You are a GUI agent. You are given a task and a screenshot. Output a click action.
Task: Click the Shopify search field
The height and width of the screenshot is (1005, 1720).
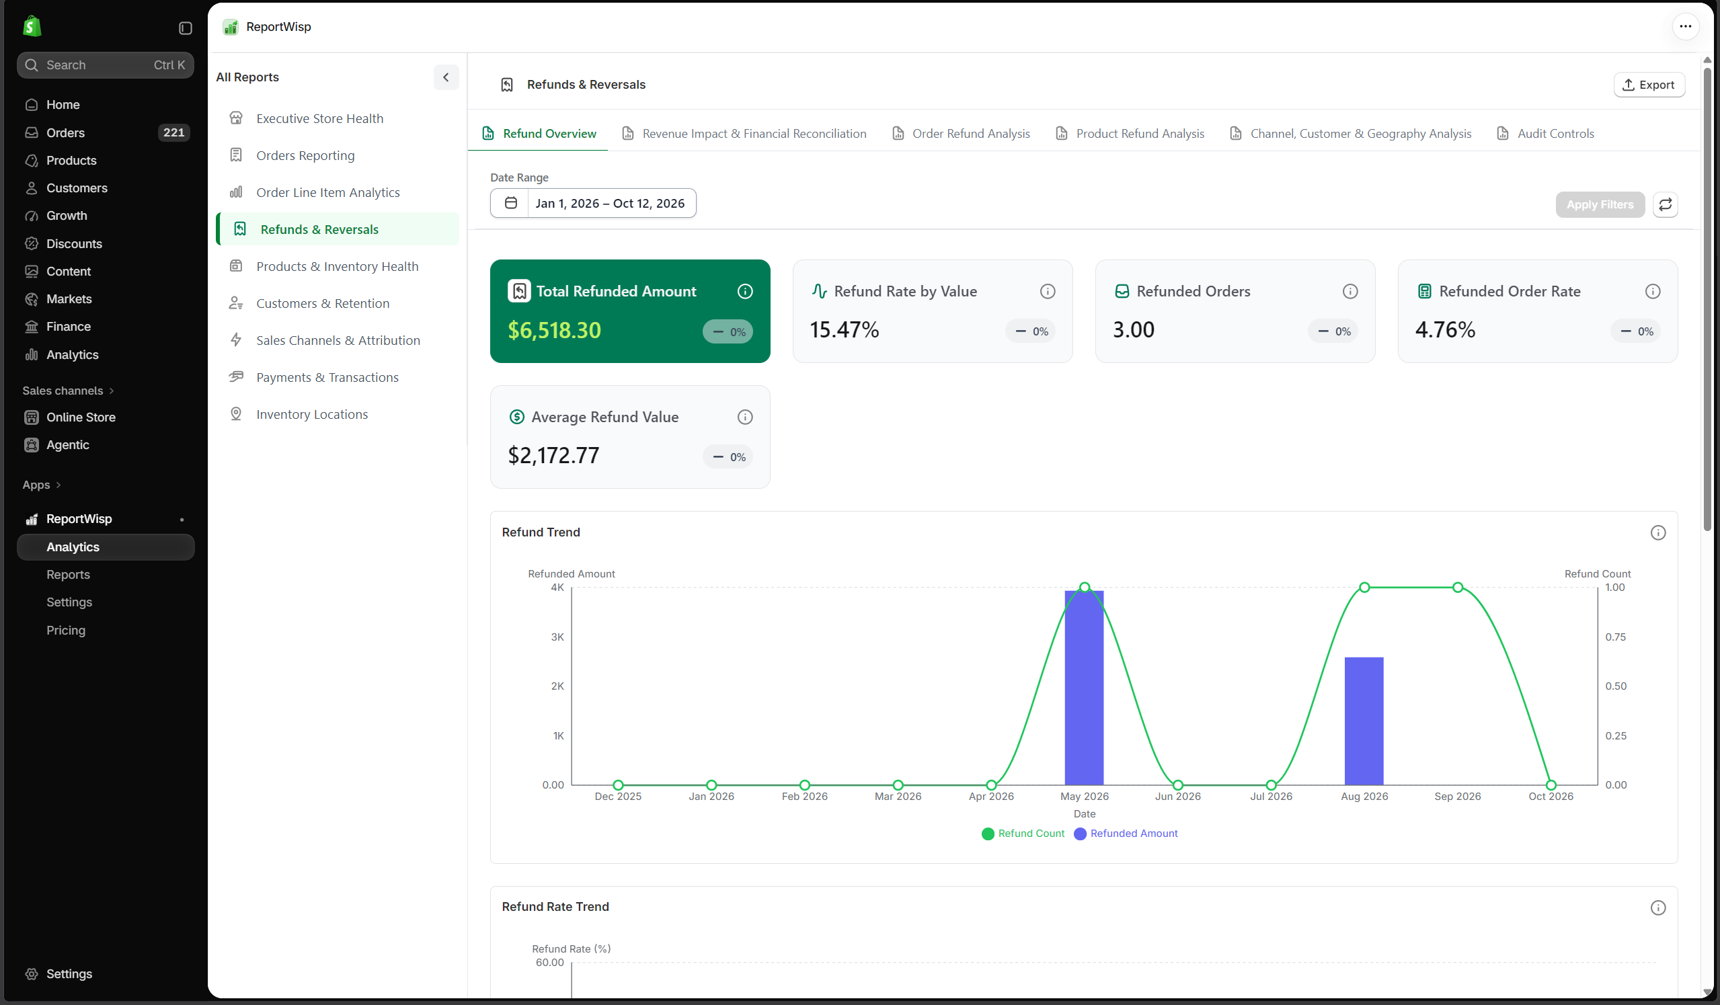click(x=106, y=65)
